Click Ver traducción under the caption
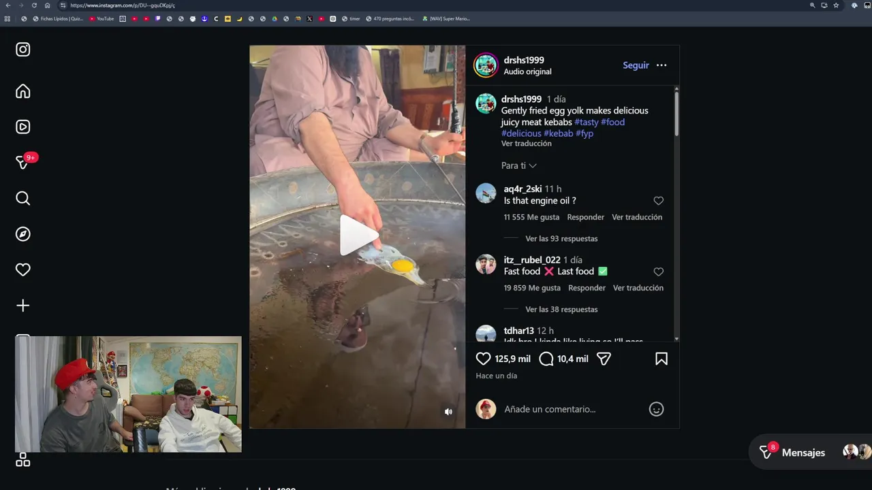Viewport: 872px width, 490px height. (x=527, y=144)
